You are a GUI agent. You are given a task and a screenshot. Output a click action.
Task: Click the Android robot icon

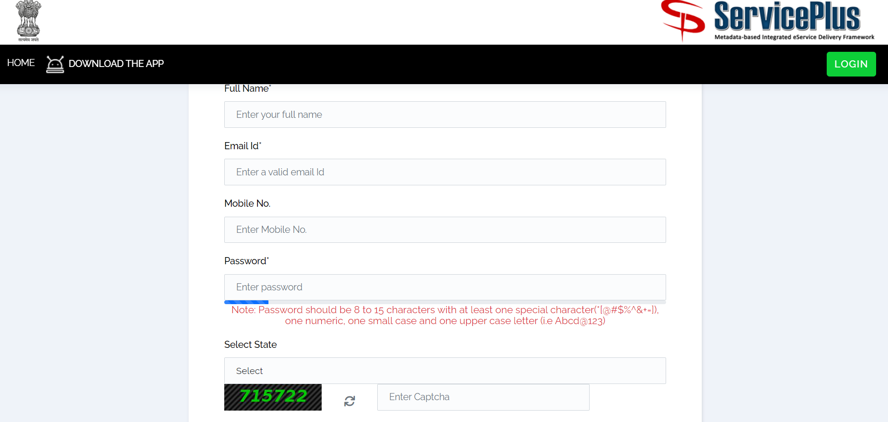point(55,64)
